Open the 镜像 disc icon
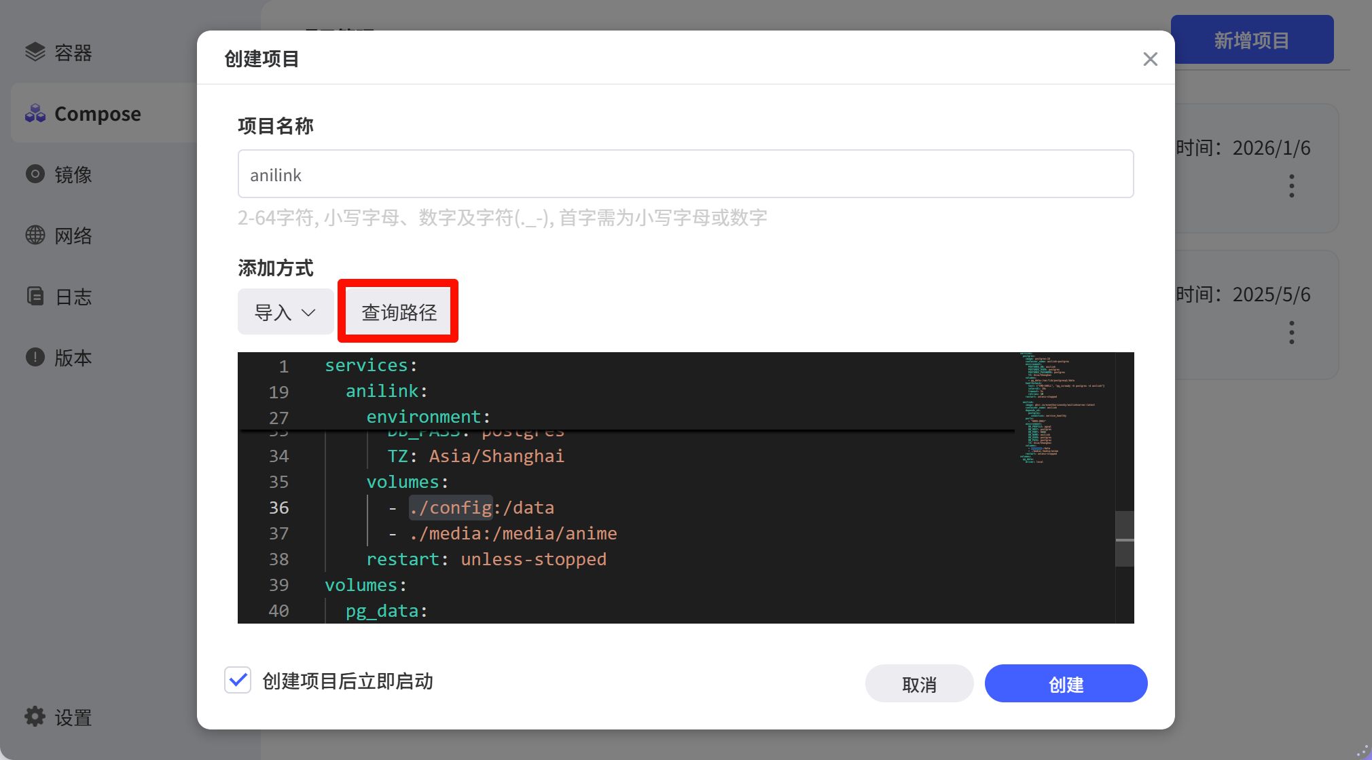 [x=35, y=174]
